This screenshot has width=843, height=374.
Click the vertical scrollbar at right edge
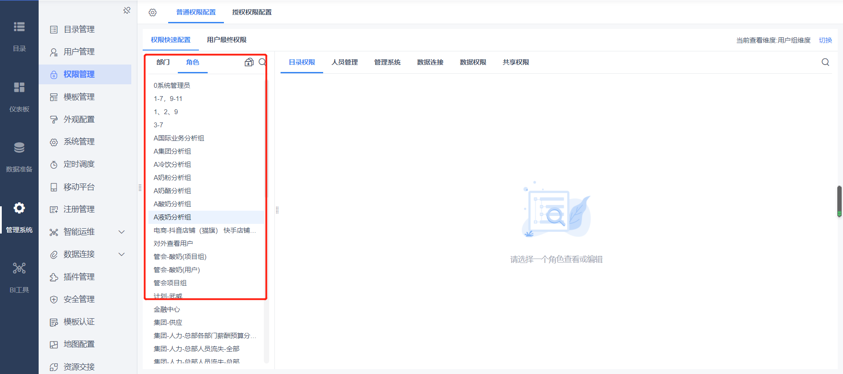pyautogui.click(x=839, y=201)
